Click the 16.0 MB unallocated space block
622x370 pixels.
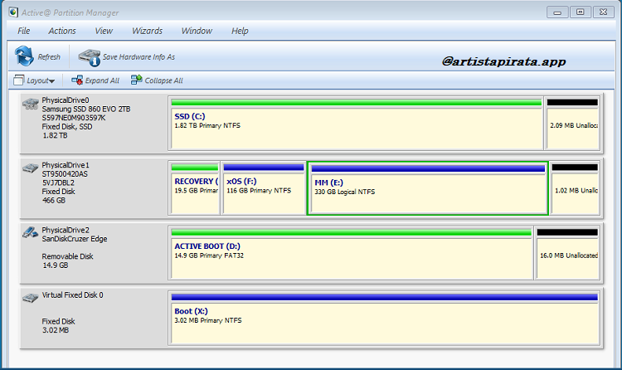pos(567,257)
